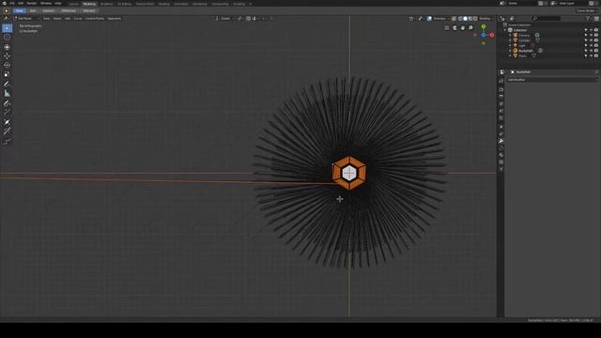Click the green Y axis gizmo ball
601x338 pixels.
(484, 26)
